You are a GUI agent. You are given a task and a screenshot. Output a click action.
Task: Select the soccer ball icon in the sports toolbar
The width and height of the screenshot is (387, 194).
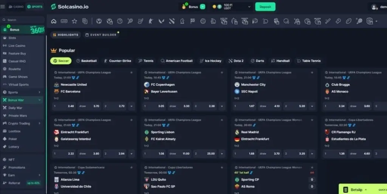99,21
